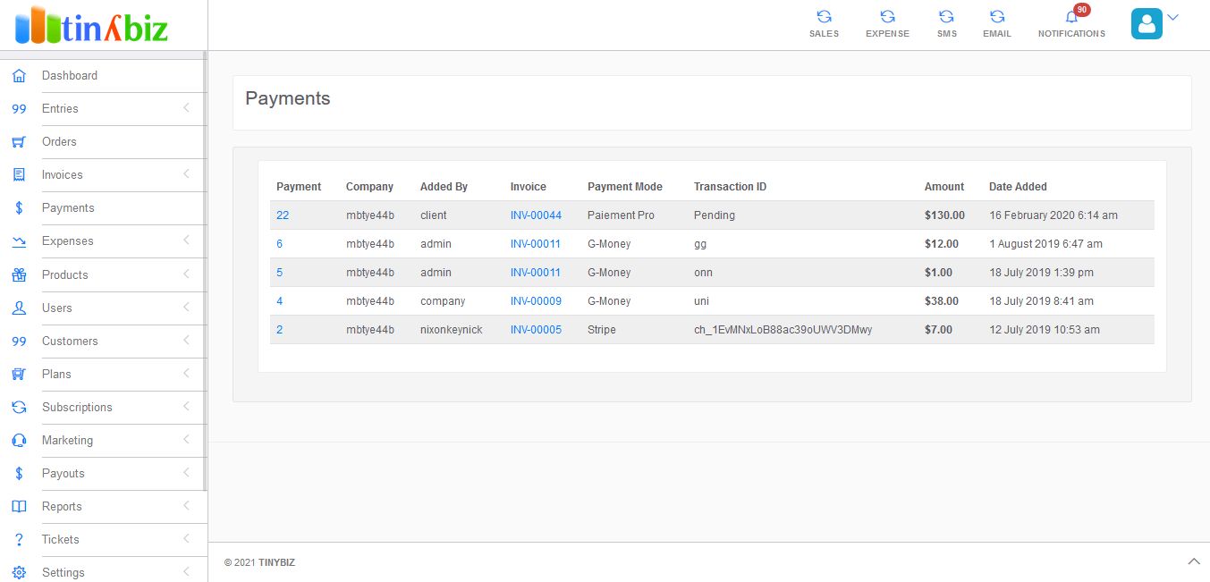Screen dimensions: 1210x582
Task: Click the Sales sync icon
Action: (x=825, y=17)
